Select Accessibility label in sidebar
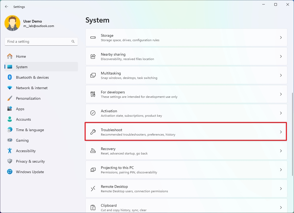The height and width of the screenshot is (213, 294). point(26,151)
